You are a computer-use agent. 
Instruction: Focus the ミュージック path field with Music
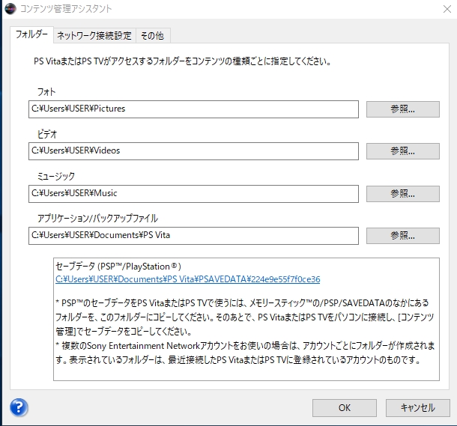[x=193, y=194]
